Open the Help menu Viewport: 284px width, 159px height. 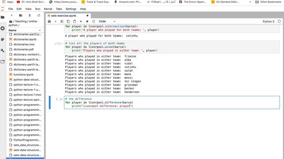click(83, 9)
